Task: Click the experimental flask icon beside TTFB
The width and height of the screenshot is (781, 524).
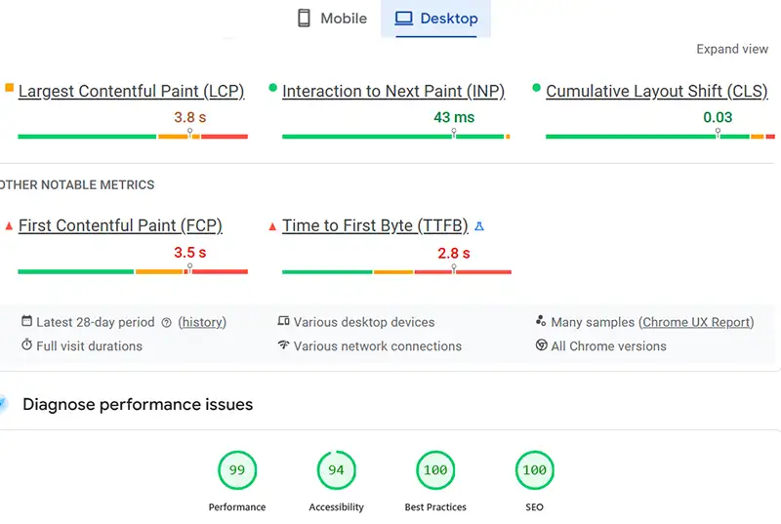Action: [479, 226]
